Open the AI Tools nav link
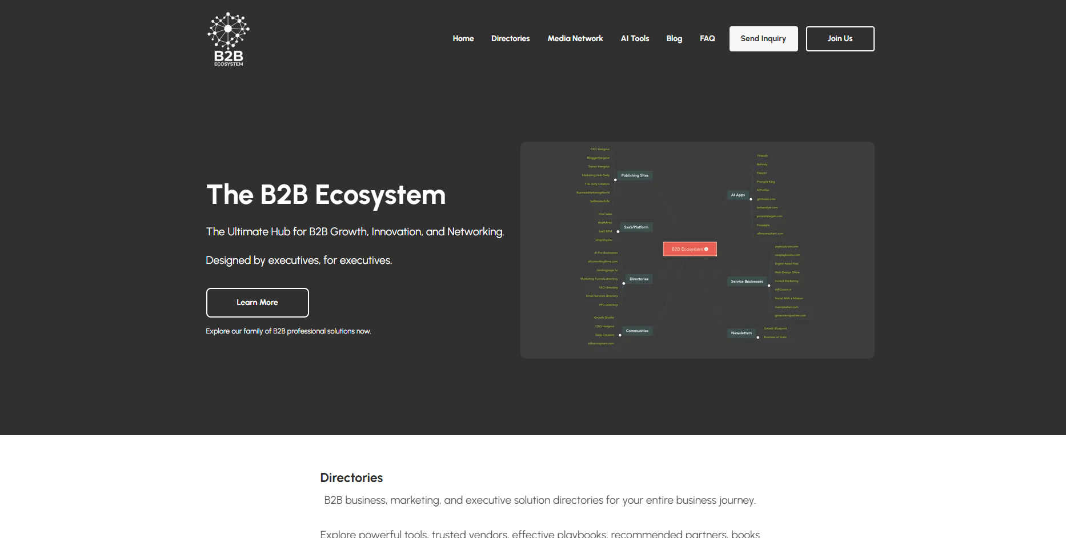The width and height of the screenshot is (1066, 538). (x=635, y=39)
